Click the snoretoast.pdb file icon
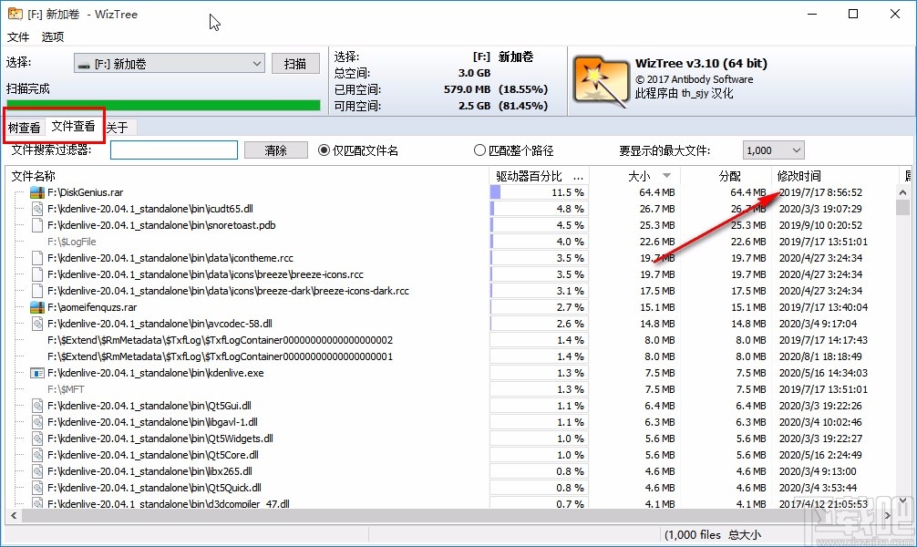Viewport: 917px width, 547px height. (37, 225)
